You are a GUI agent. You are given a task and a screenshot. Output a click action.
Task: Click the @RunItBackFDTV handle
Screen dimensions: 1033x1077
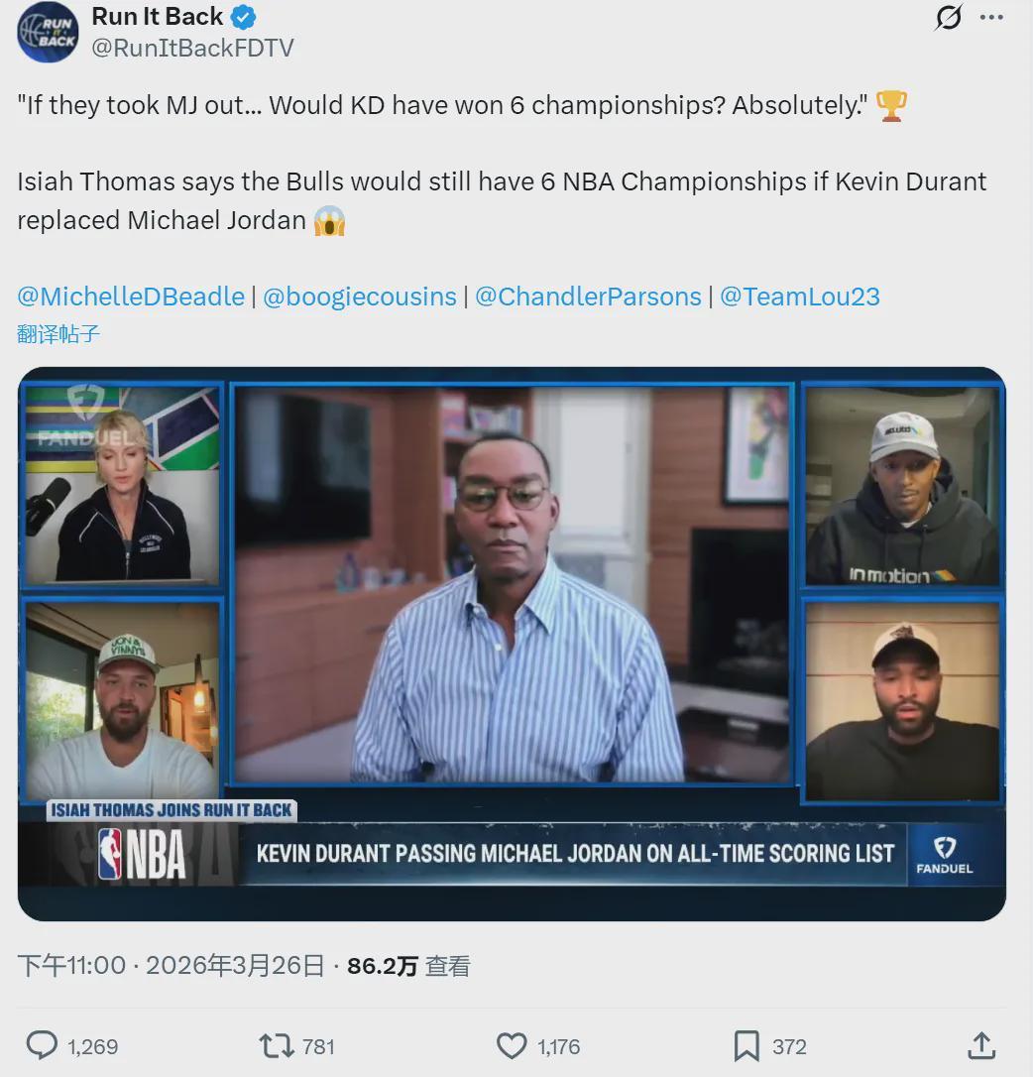[192, 48]
